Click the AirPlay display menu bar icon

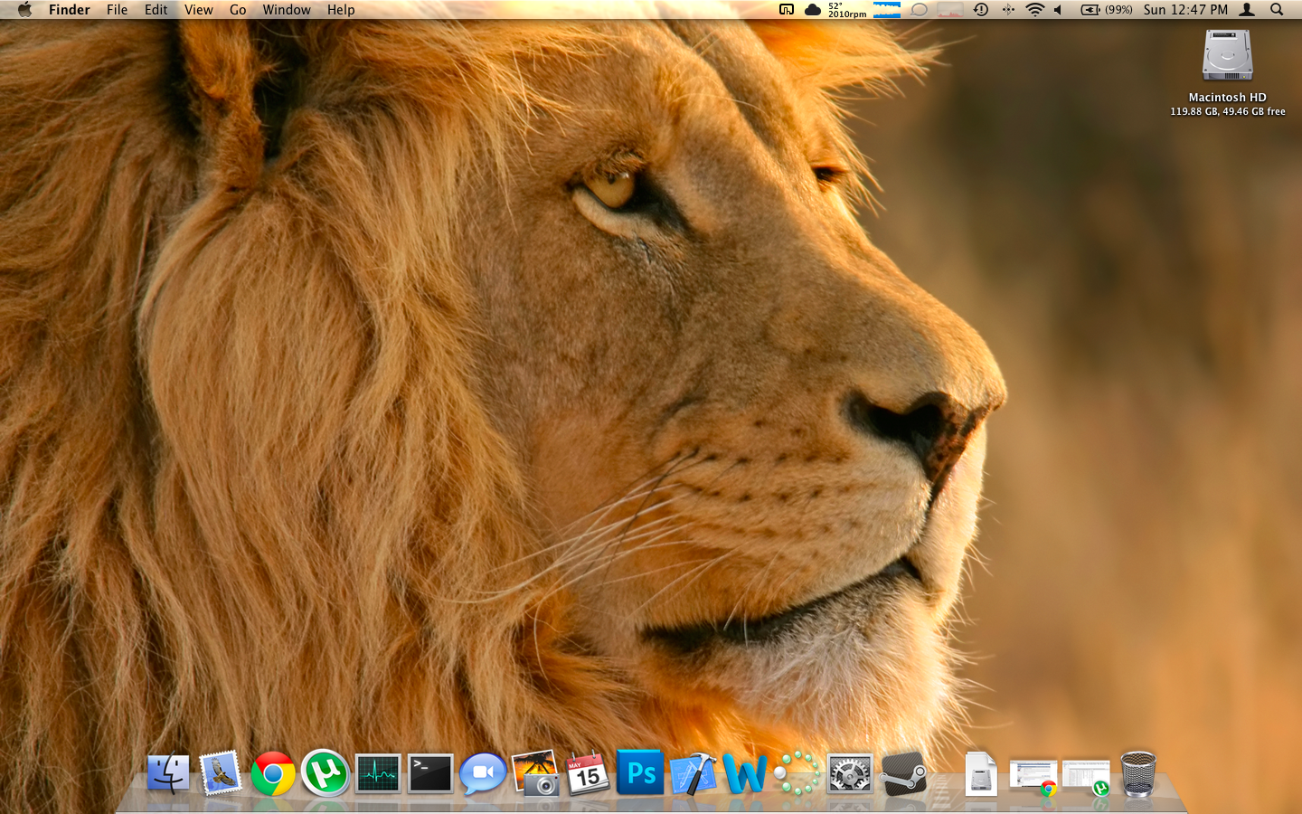point(787,10)
